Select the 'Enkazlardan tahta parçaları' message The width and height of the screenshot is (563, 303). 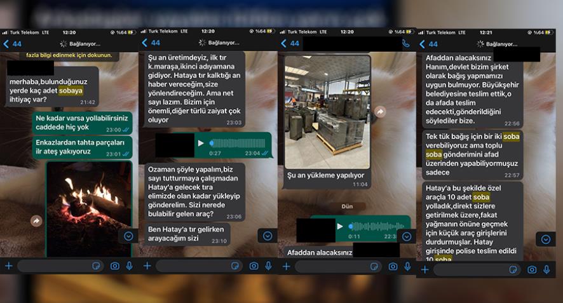[x=82, y=147]
